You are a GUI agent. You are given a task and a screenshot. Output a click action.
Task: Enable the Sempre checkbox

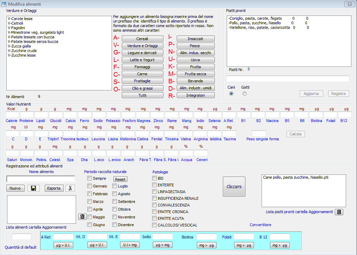coord(90,179)
